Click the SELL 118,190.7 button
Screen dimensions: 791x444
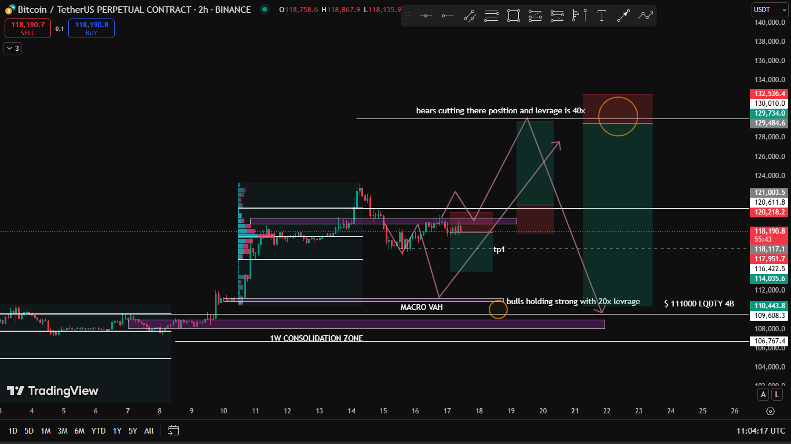point(28,28)
